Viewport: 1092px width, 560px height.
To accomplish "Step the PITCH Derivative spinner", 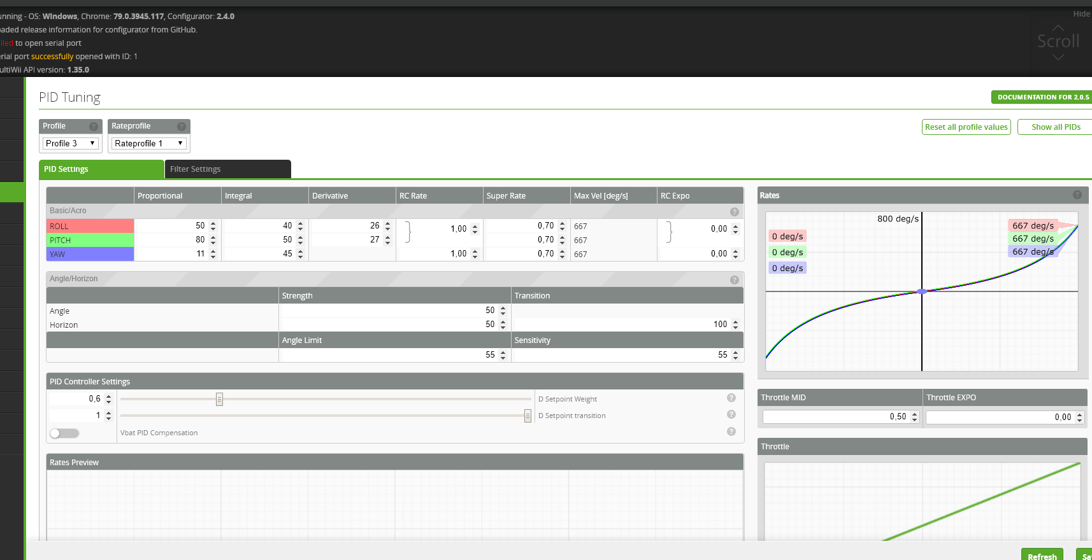I will [x=387, y=240].
